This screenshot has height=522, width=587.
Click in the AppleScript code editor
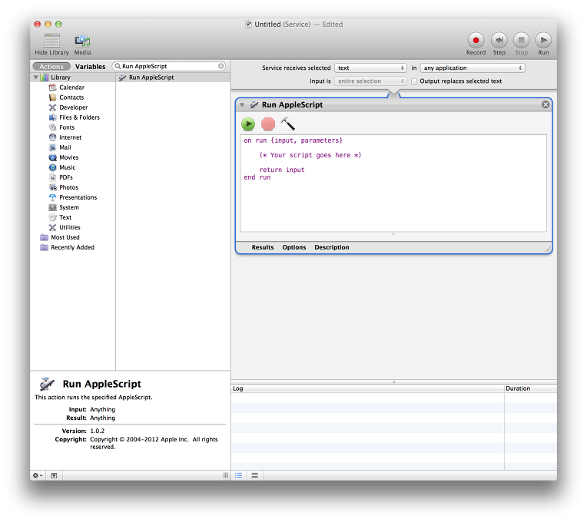[393, 183]
